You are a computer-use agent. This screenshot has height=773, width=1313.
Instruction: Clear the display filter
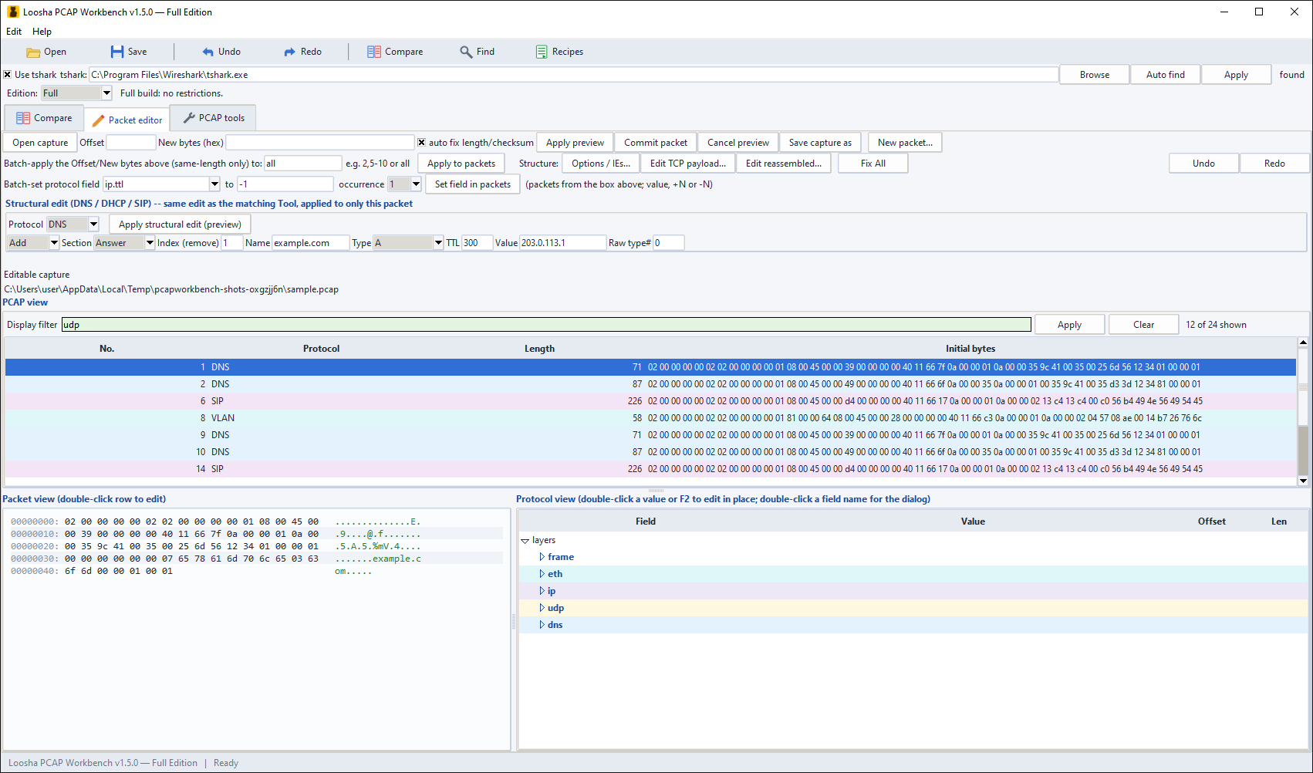(1143, 325)
